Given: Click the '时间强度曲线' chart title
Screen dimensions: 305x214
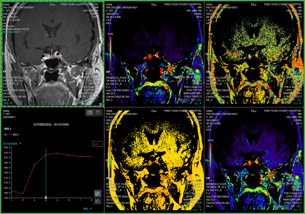Looking at the screenshot, I should (x=43, y=124).
